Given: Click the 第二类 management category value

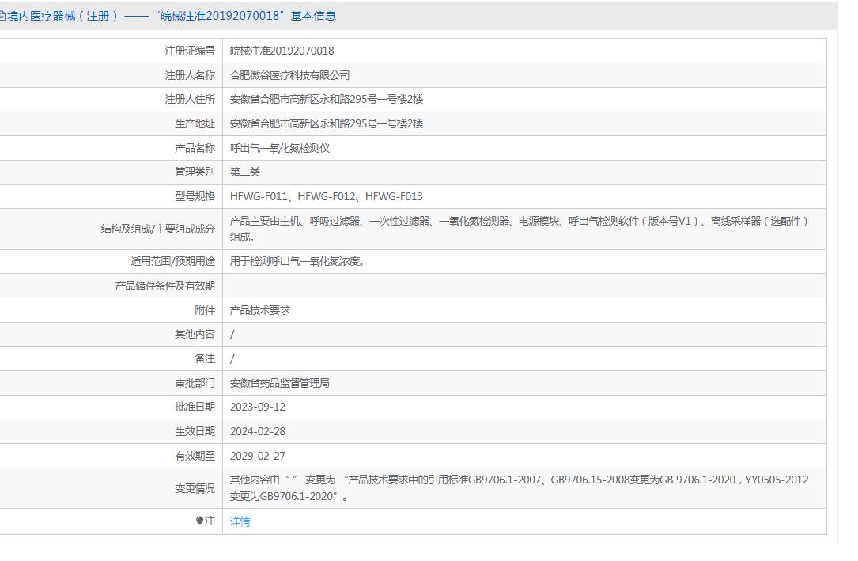Looking at the screenshot, I should (x=244, y=172).
